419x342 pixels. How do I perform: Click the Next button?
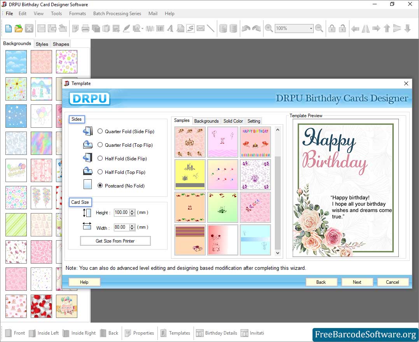tap(357, 282)
